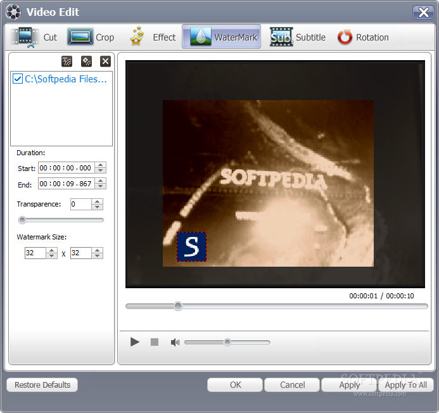Image resolution: width=439 pixels, height=413 pixels.
Task: Increase watermark width with up arrow
Action: click(x=51, y=250)
